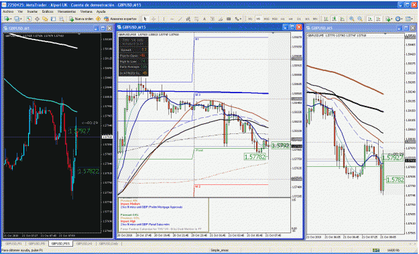This screenshot has width=419, height=254.
Task: Toggle the Data Window crosshair-target icon
Action: (x=37, y=19)
